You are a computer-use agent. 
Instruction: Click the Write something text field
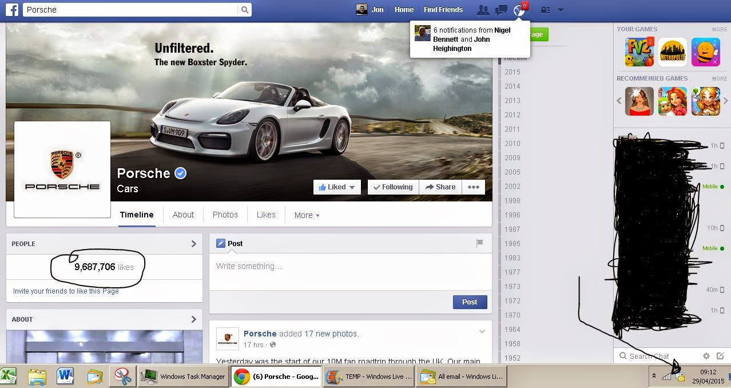coord(350,267)
